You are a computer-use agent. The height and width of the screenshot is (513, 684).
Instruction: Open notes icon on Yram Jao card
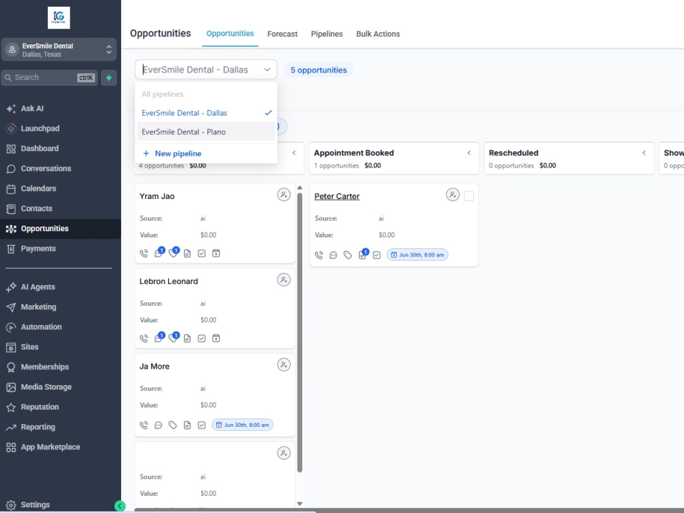(187, 254)
